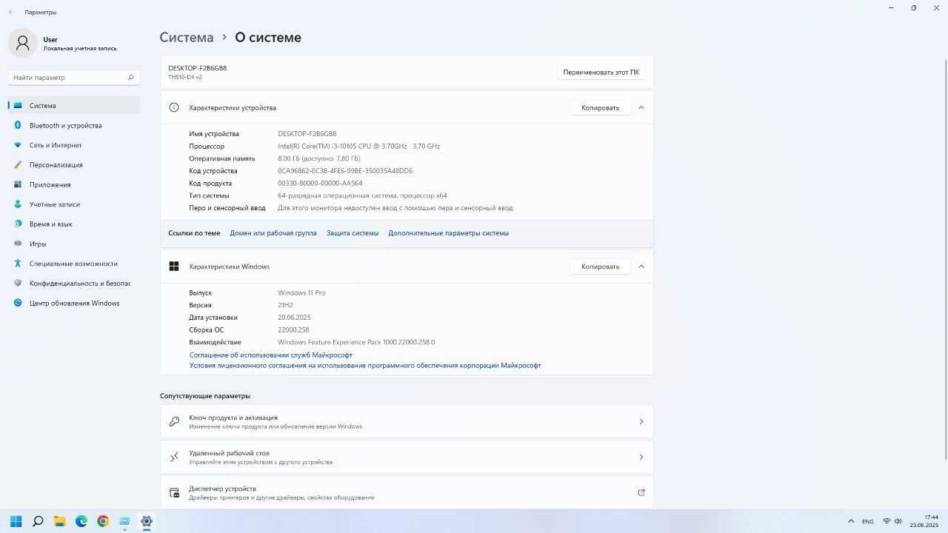Click Переименовать этот ПК button
The image size is (948, 533).
point(601,73)
